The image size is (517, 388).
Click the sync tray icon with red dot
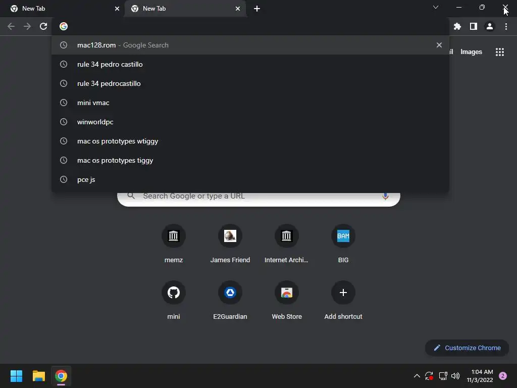(429, 376)
